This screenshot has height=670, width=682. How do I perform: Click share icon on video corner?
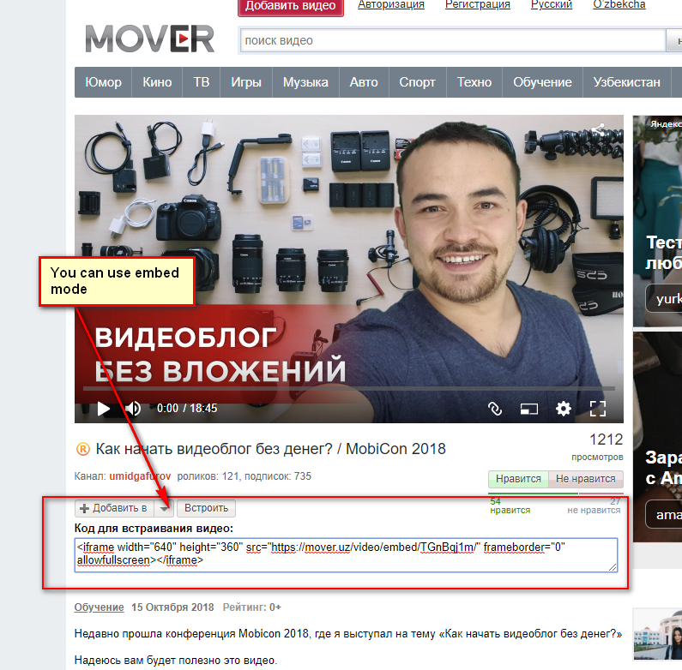[x=598, y=131]
